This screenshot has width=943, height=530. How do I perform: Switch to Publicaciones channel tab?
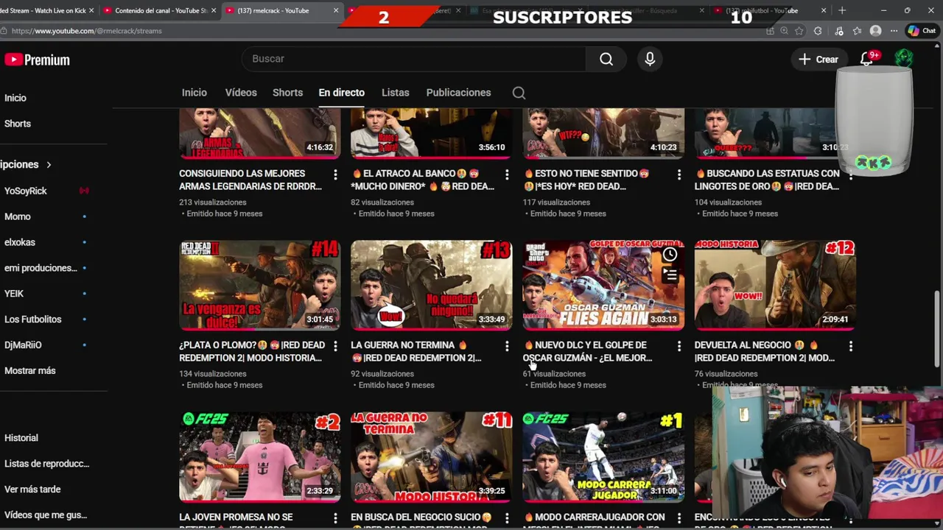click(x=458, y=93)
